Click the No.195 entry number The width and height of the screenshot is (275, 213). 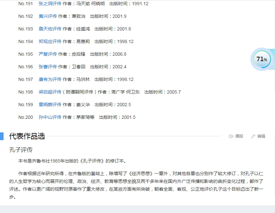[26, 54]
